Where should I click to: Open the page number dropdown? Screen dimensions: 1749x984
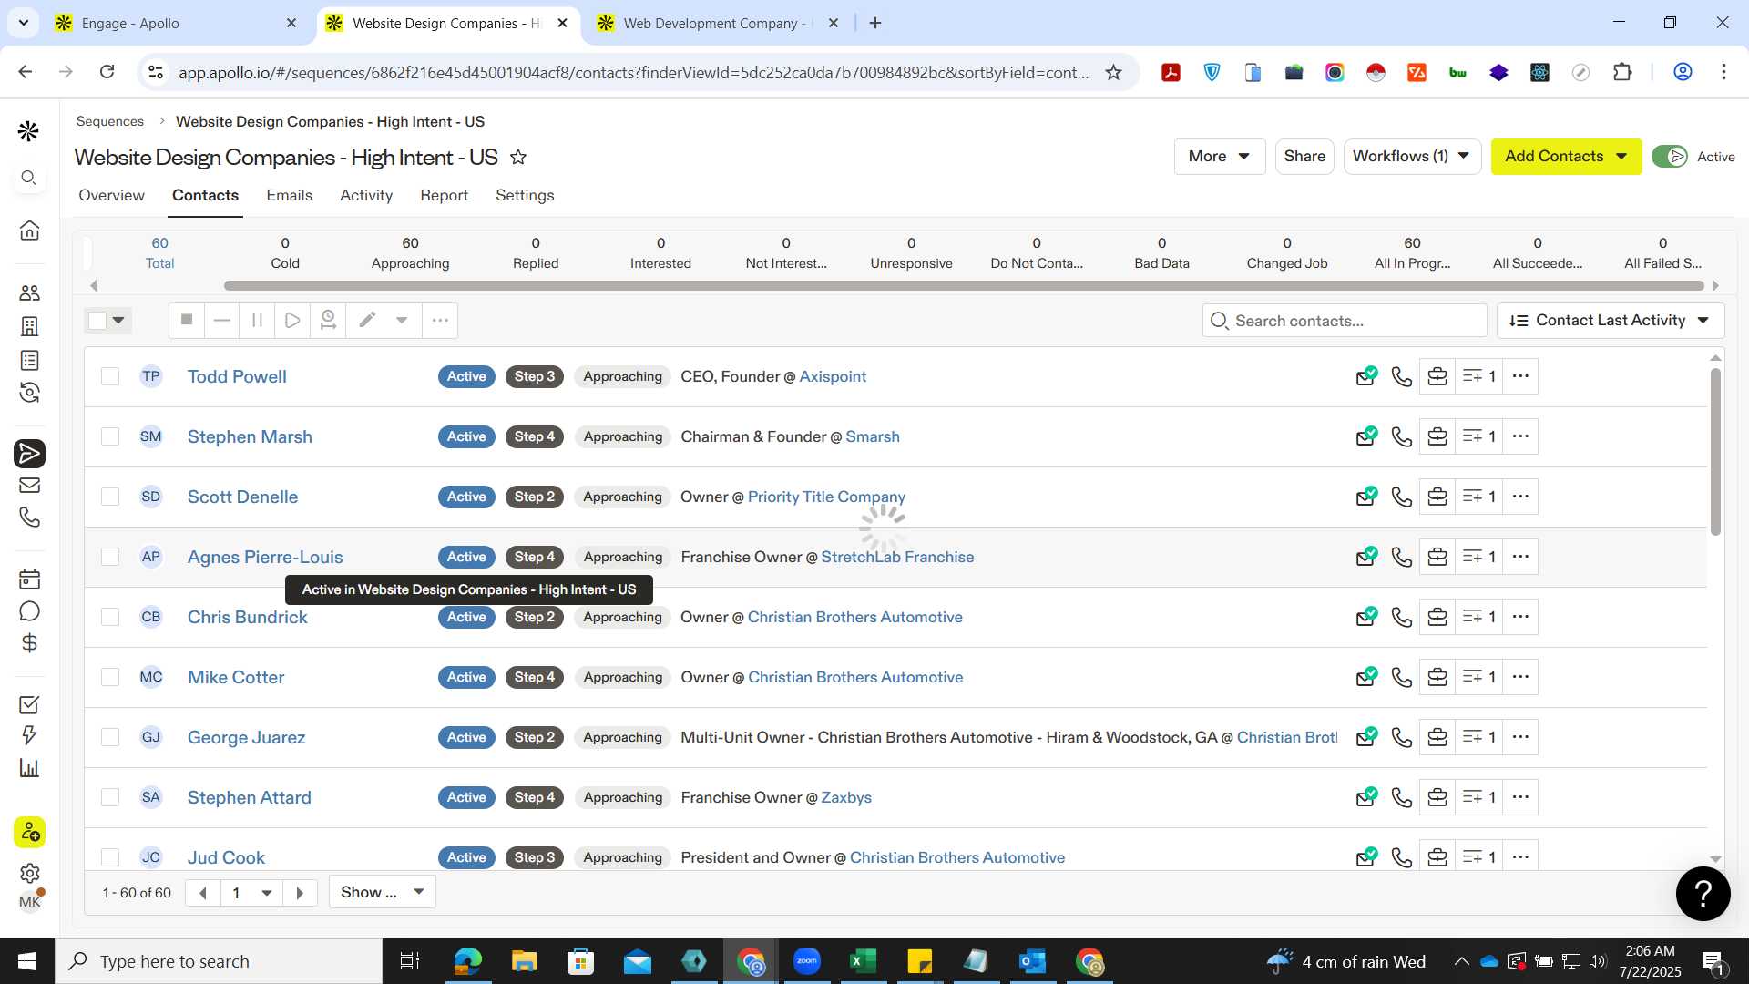251,893
